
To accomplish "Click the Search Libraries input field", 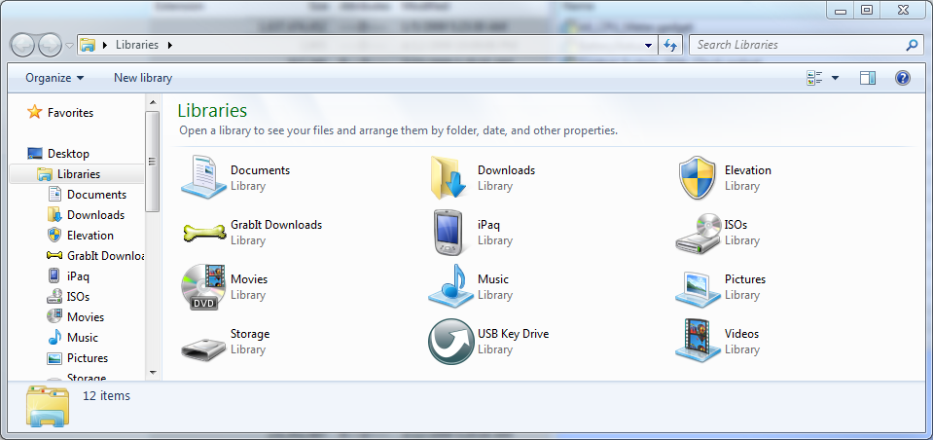I will [798, 45].
